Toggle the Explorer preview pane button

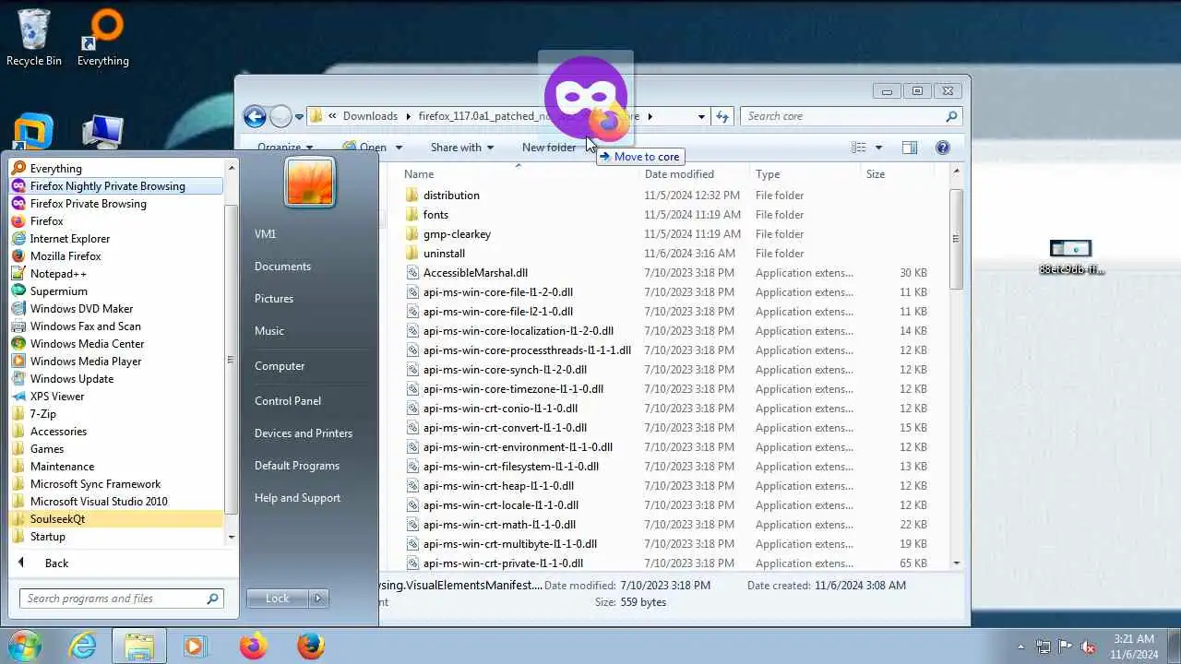[x=909, y=148]
